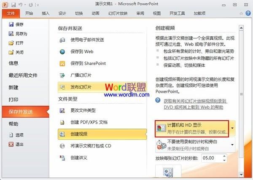Click the Create Video button at bottom

coord(168,171)
